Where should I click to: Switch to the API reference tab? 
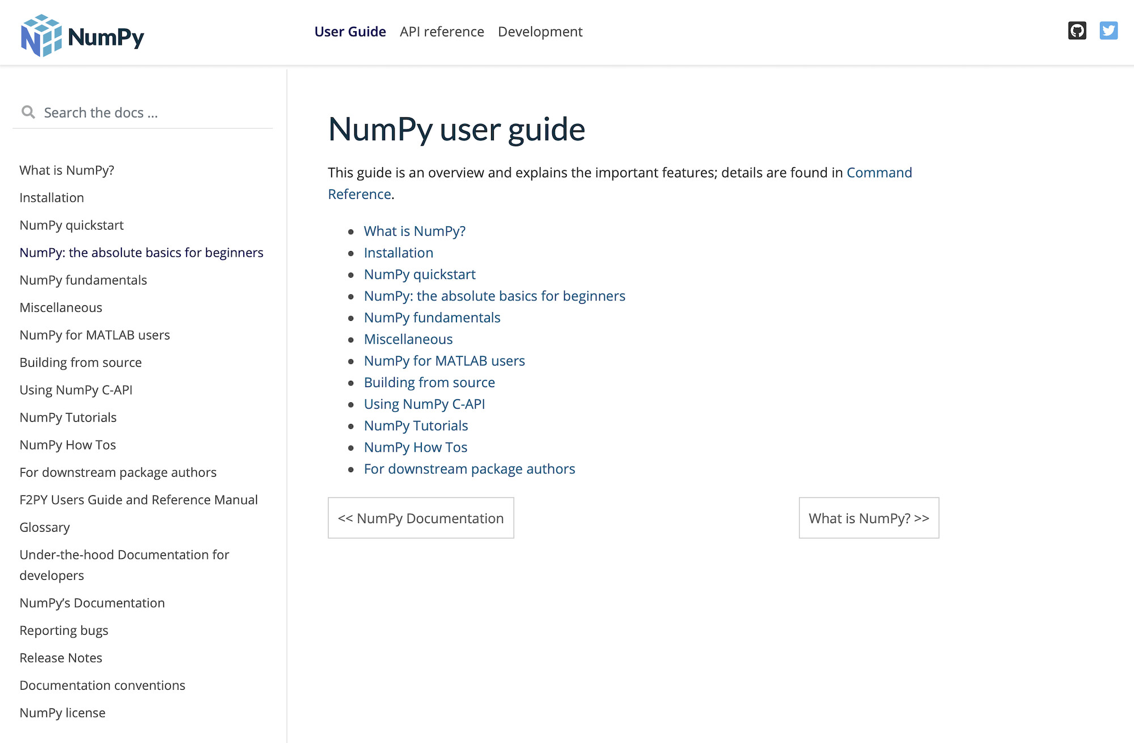click(x=442, y=32)
